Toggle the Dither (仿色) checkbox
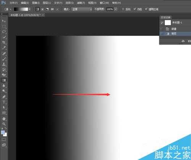 point(134,9)
